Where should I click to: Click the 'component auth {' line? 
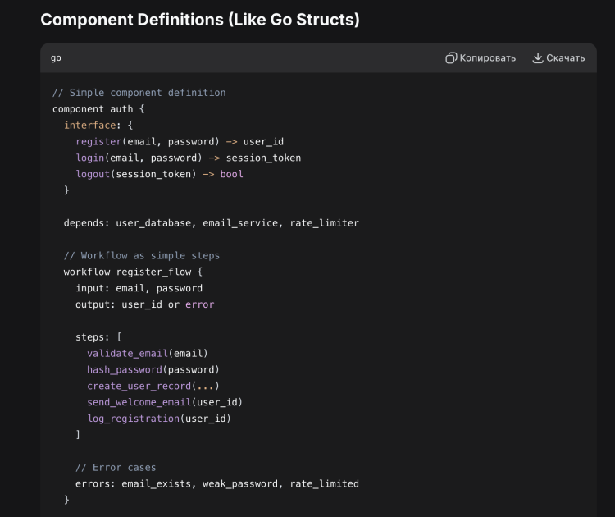(98, 109)
